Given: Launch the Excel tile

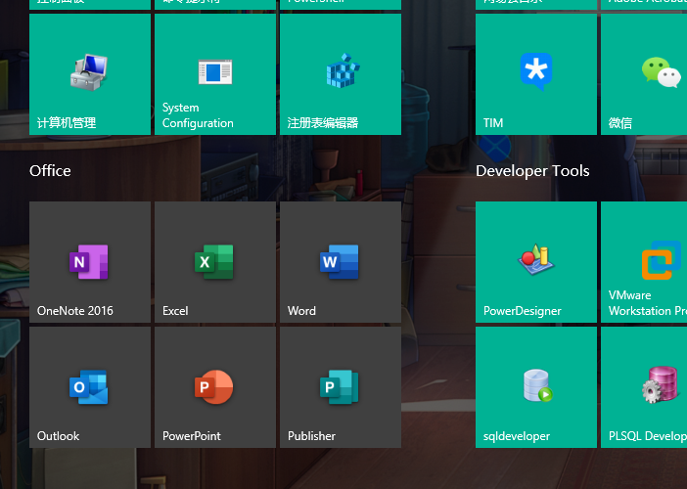Looking at the screenshot, I should point(215,262).
